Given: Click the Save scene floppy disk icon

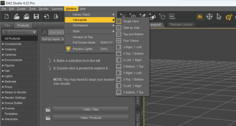Looking at the screenshot, I should click(x=36, y=17).
